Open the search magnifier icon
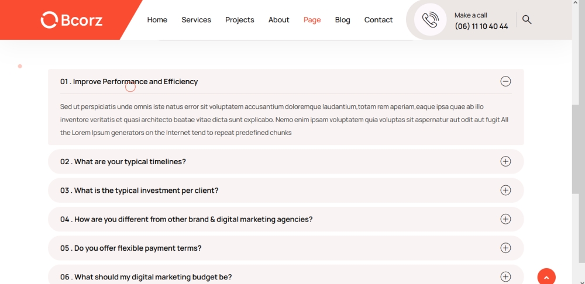The width and height of the screenshot is (585, 284). pyautogui.click(x=526, y=20)
